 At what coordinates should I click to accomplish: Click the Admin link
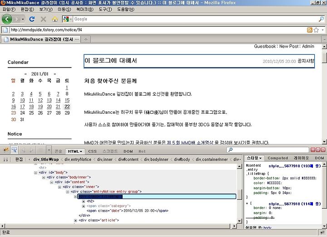click(308, 46)
